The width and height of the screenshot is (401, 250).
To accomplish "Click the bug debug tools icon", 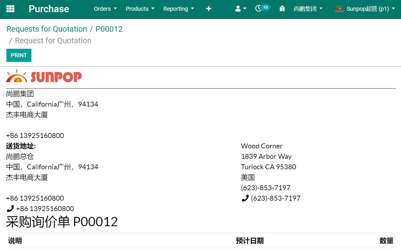I will tap(282, 9).
